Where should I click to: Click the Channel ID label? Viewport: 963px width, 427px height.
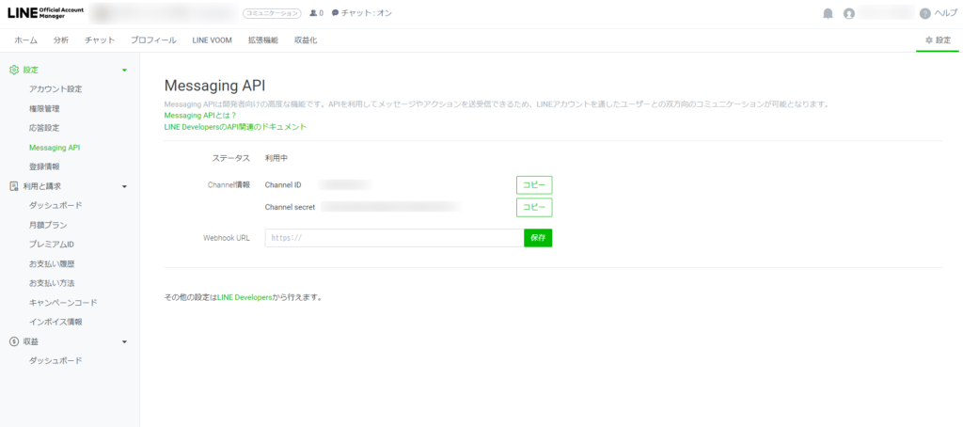pyautogui.click(x=282, y=185)
